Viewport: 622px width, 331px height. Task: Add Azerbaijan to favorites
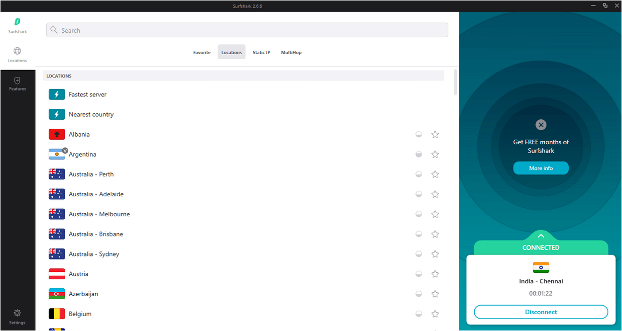435,294
